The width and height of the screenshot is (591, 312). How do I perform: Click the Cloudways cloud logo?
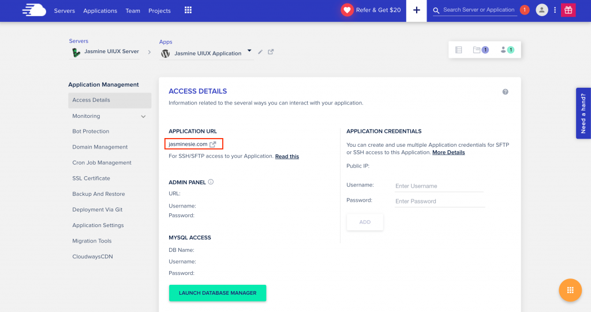(x=34, y=10)
